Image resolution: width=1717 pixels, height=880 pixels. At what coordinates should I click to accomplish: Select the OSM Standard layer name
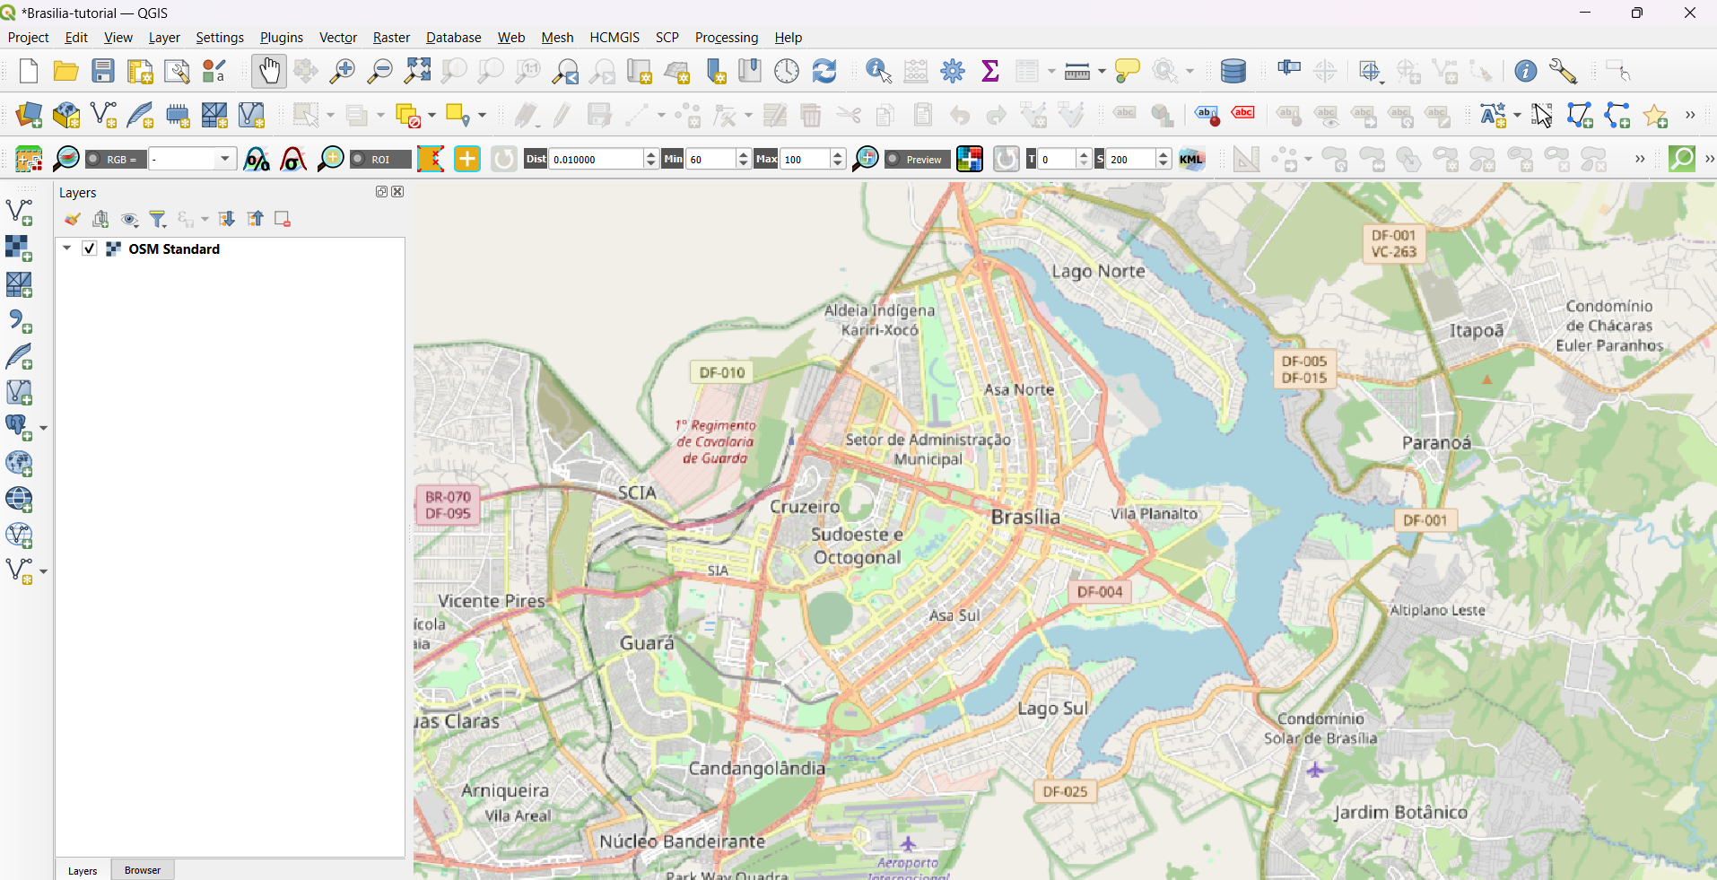pos(174,248)
